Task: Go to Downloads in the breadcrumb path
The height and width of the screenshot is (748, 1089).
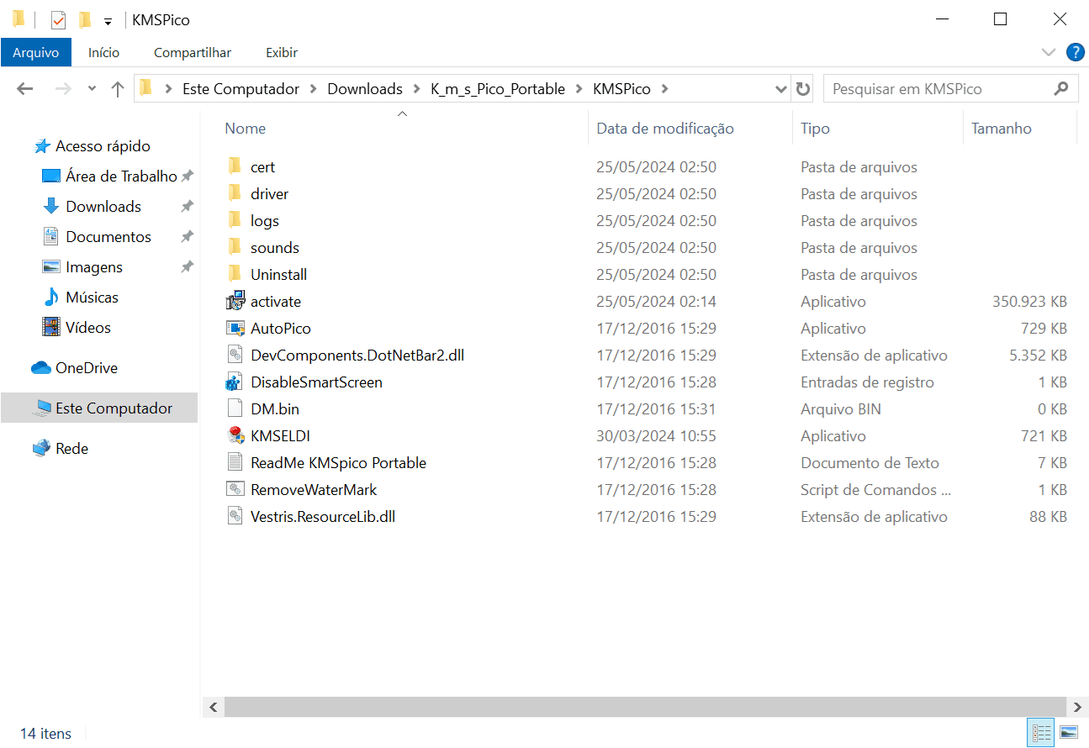Action: click(364, 89)
